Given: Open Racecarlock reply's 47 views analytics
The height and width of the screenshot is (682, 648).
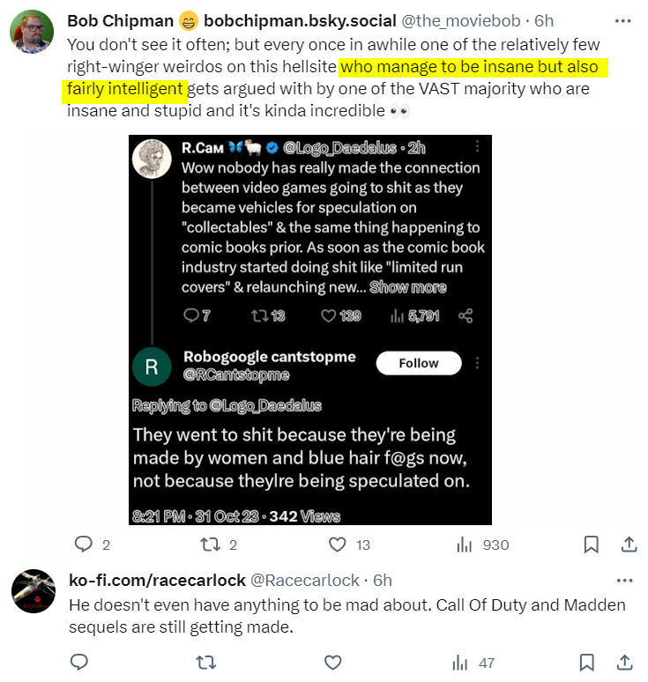Looking at the screenshot, I should click(476, 663).
